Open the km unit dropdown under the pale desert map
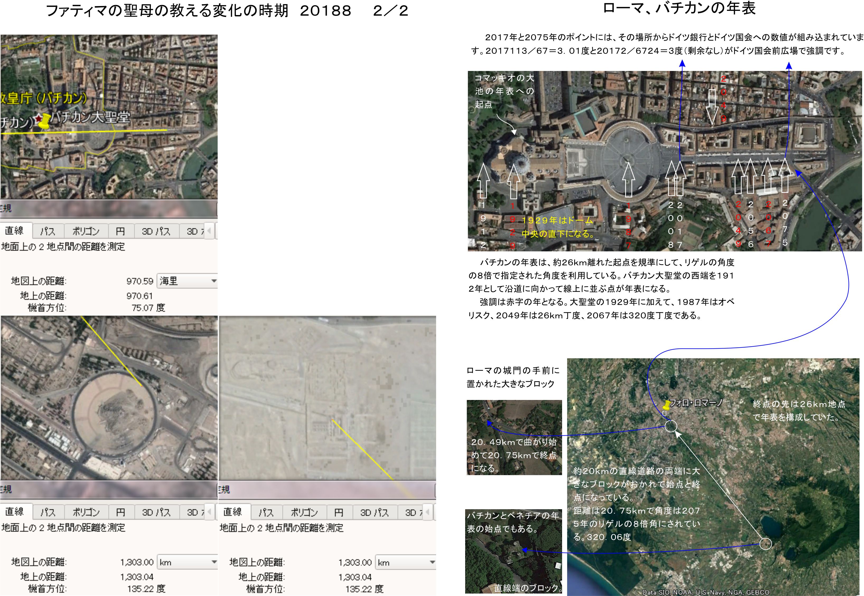 [x=405, y=562]
